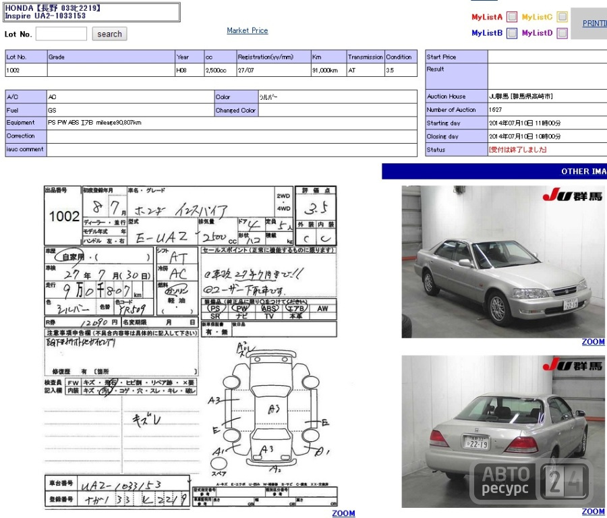Select the Starting day date value
This screenshot has width=607, height=518.
click(525, 123)
